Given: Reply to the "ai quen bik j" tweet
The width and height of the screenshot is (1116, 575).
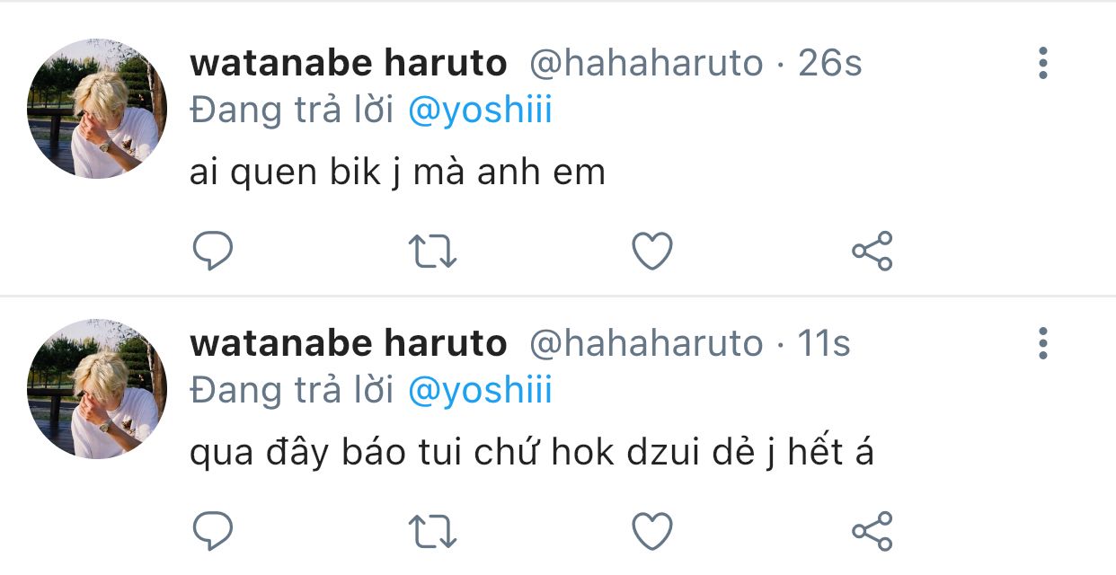Looking at the screenshot, I should (x=213, y=252).
